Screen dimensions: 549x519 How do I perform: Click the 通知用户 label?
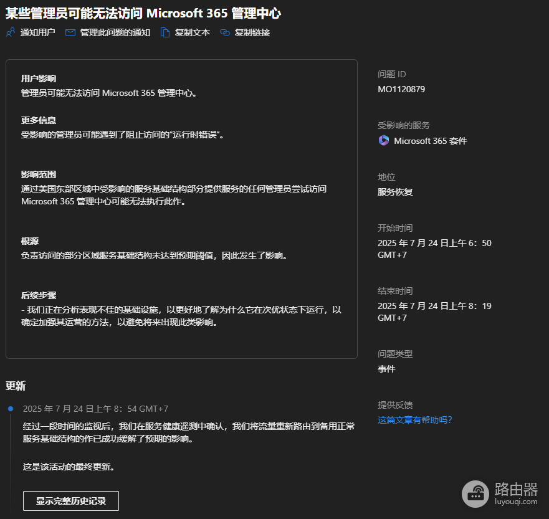[x=38, y=32]
